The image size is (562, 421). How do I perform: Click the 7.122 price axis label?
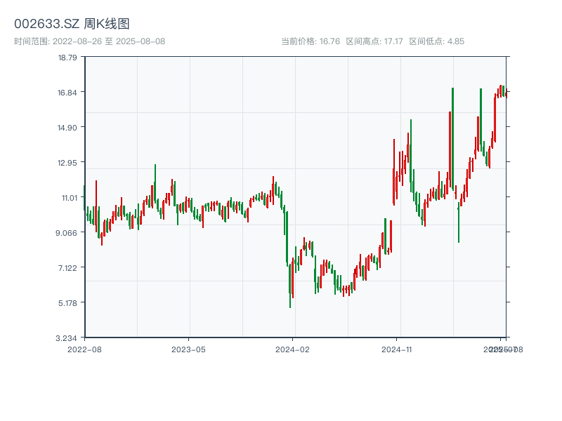tap(67, 268)
